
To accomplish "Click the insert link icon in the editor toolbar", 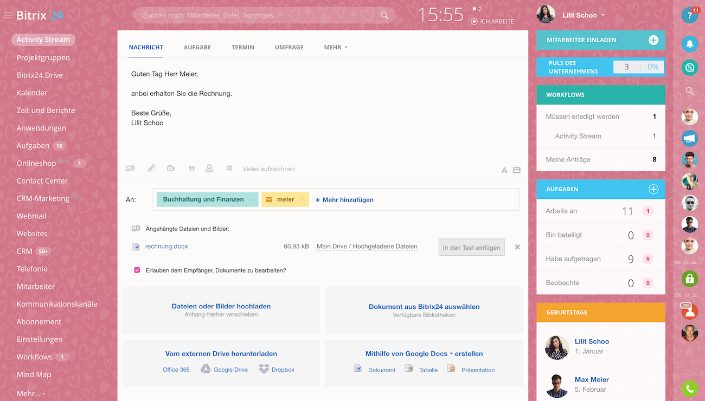I will point(151,169).
